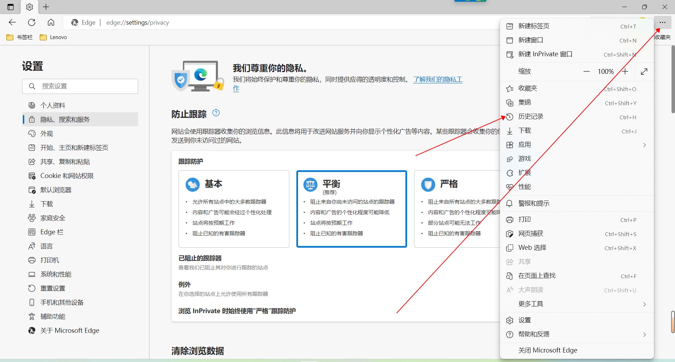
Task: Open Cookie 和网站权限 section
Action: coord(80,176)
